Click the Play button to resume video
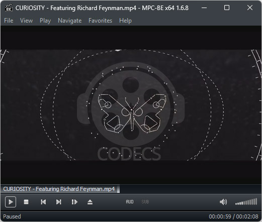The width and height of the screenshot is (262, 222). [x=11, y=202]
